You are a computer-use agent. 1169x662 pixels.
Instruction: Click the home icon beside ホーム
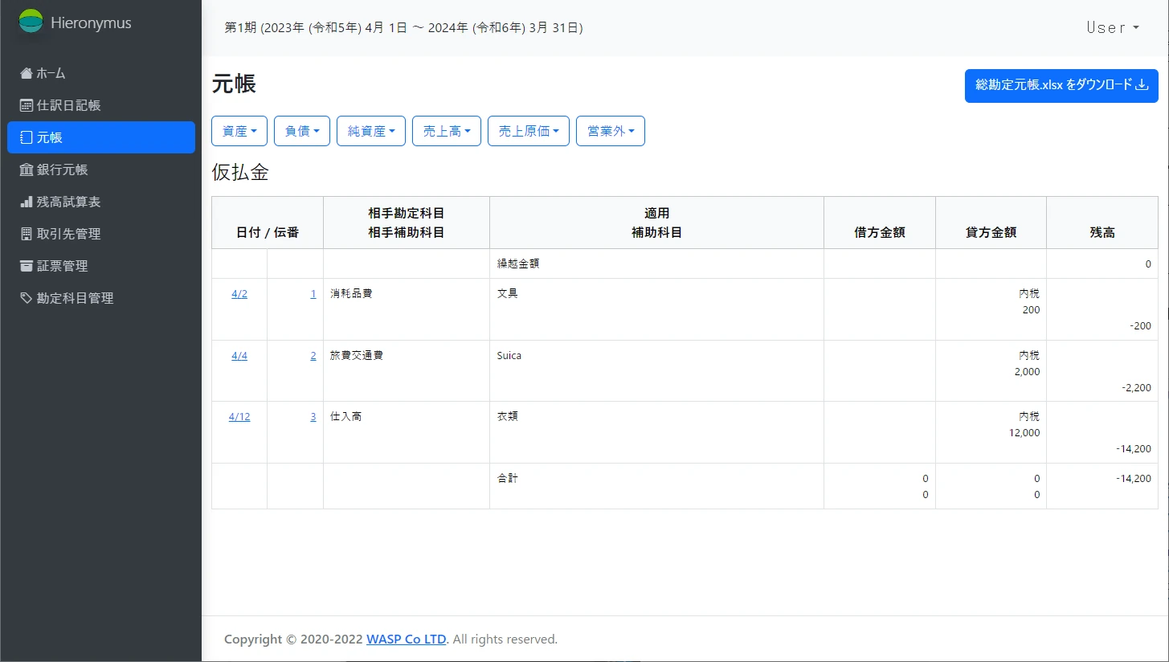point(27,73)
